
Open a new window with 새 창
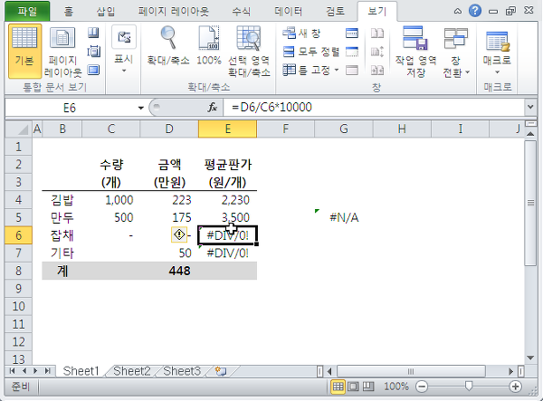[x=301, y=33]
